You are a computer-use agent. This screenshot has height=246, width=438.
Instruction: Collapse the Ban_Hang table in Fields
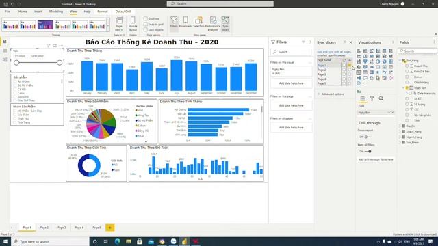click(400, 61)
